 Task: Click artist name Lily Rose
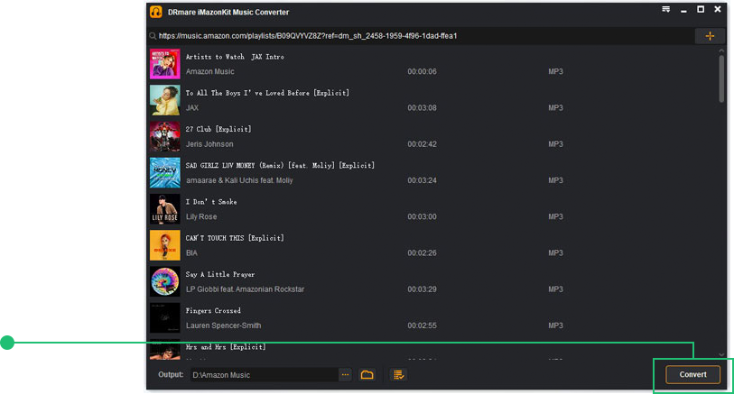(201, 217)
